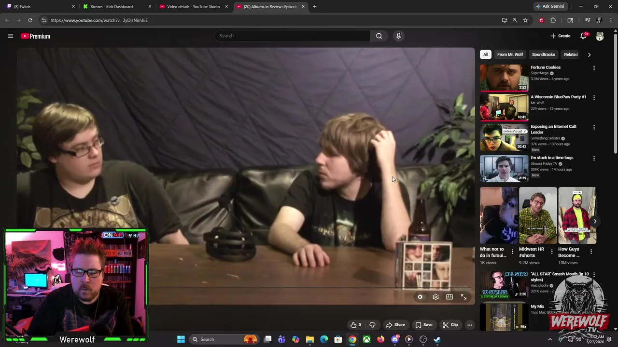Click the Windows taskbar Search box

225,339
